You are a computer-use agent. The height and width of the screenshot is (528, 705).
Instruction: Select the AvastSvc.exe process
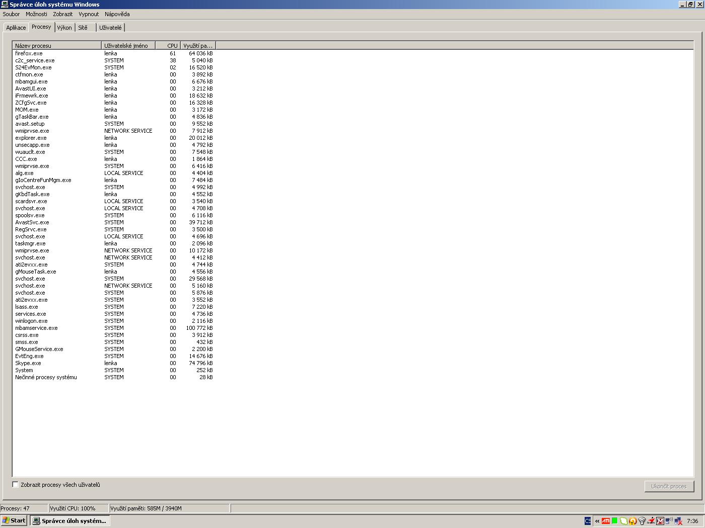[x=114, y=222]
